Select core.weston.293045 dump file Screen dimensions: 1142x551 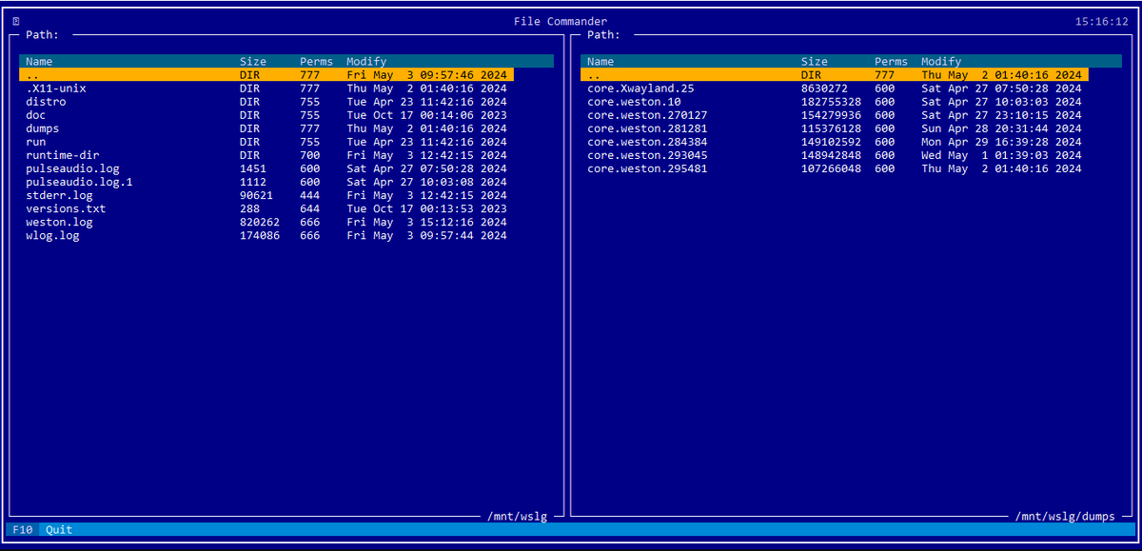[x=835, y=155]
